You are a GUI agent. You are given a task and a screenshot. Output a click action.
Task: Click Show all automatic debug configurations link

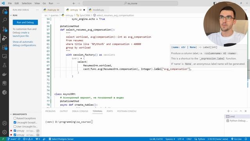click(x=24, y=43)
